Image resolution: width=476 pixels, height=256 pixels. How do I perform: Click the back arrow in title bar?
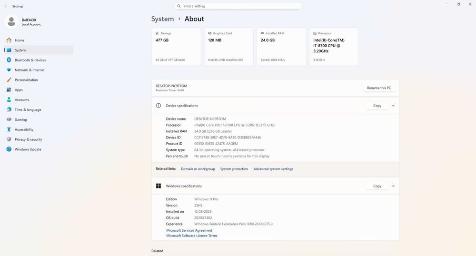pos(6,6)
